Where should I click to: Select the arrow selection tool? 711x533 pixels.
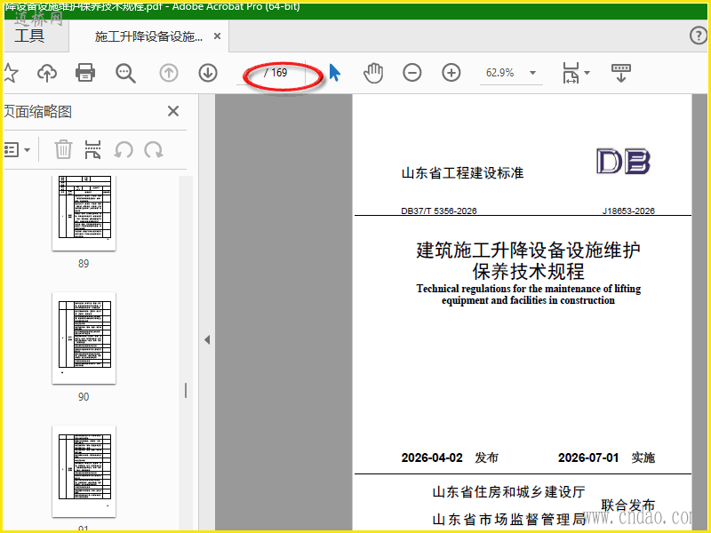335,73
